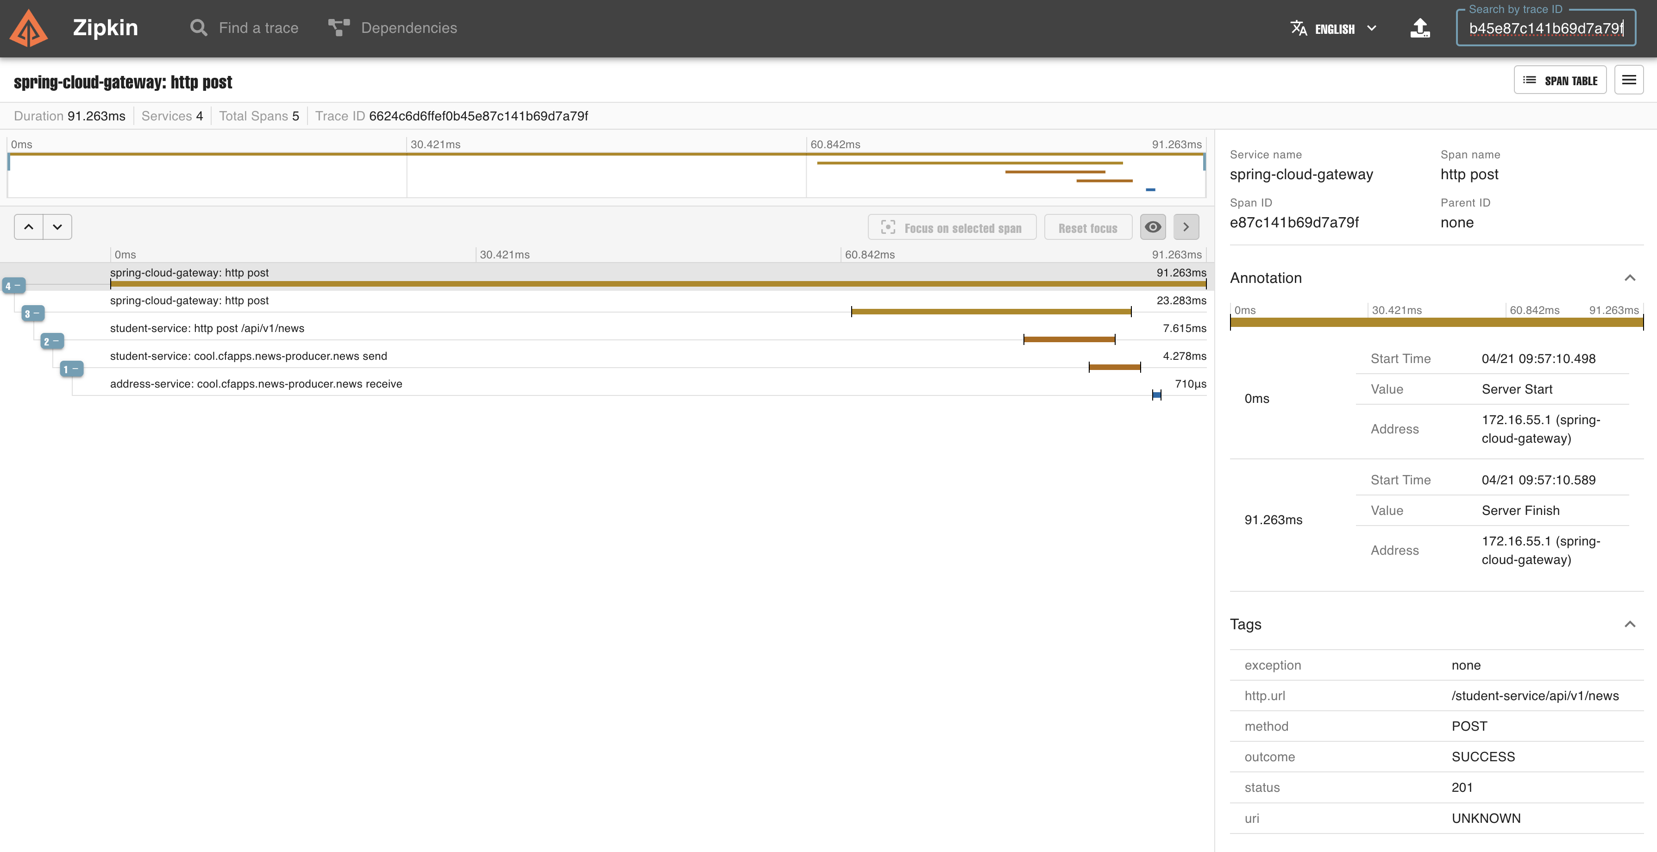Viewport: 1657px width, 852px height.
Task: Click the student-service news send span bar
Action: (1114, 367)
